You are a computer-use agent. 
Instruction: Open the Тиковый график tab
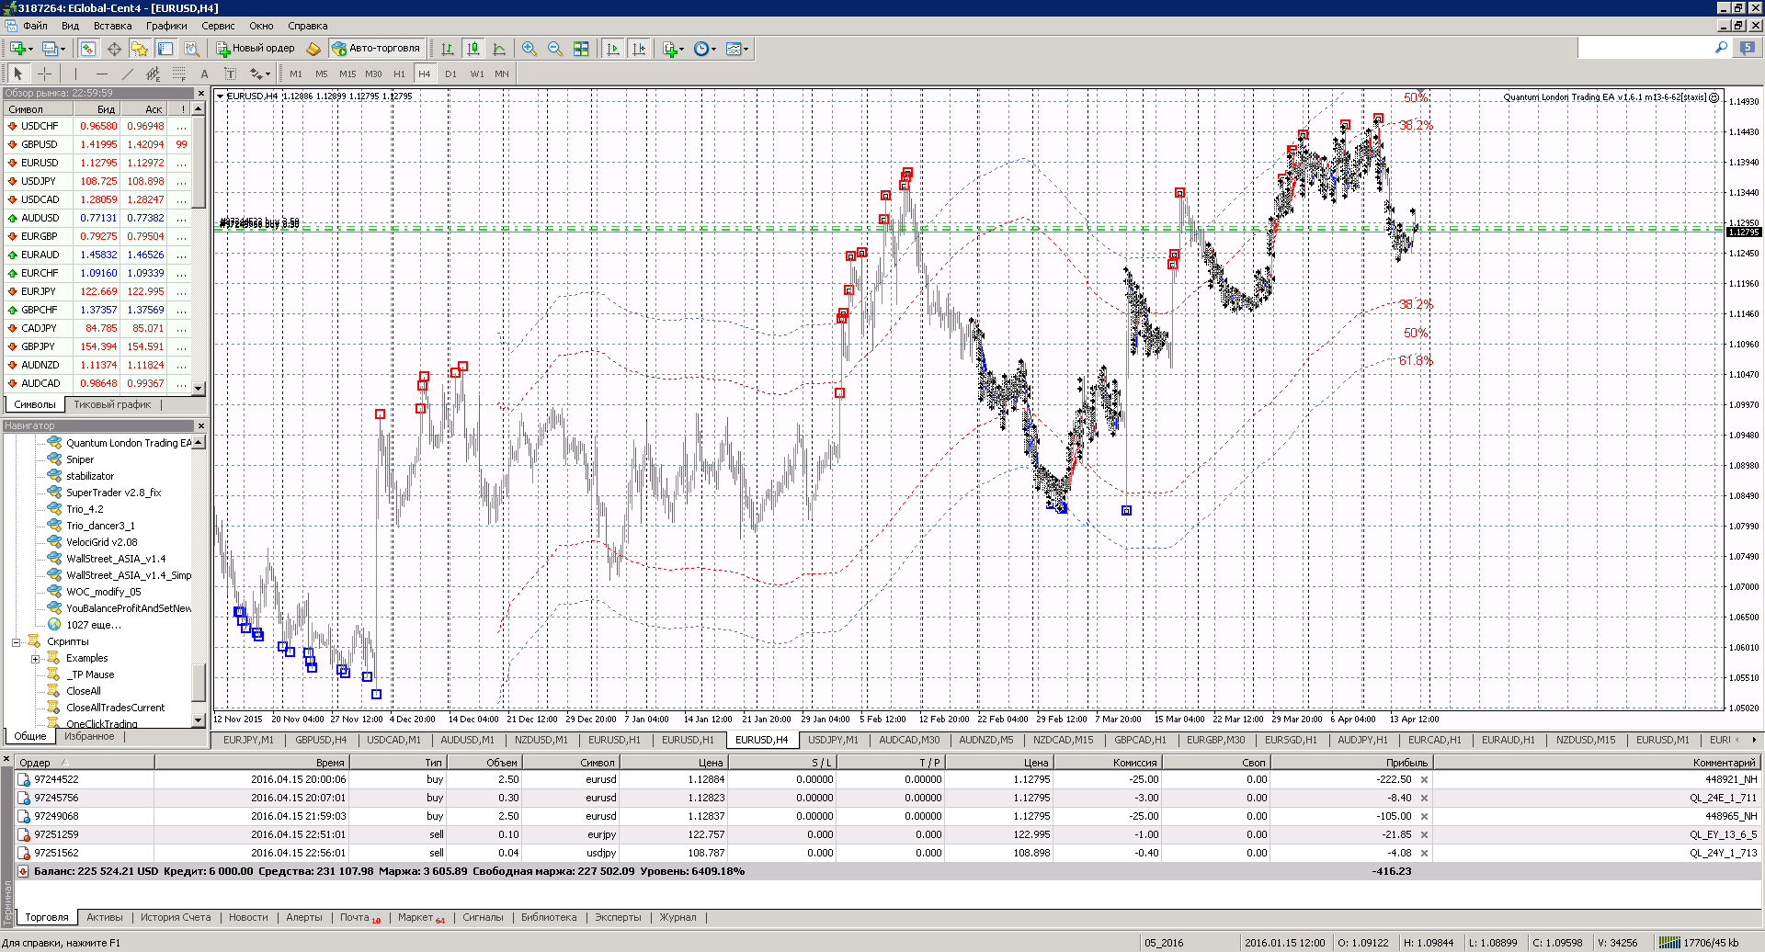click(112, 404)
